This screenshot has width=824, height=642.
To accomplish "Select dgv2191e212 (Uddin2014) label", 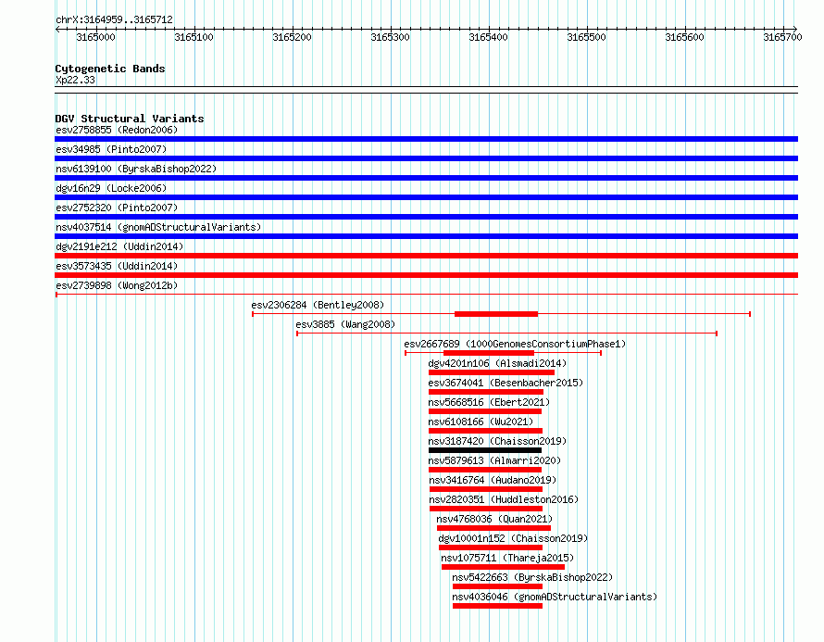I will pyautogui.click(x=119, y=246).
